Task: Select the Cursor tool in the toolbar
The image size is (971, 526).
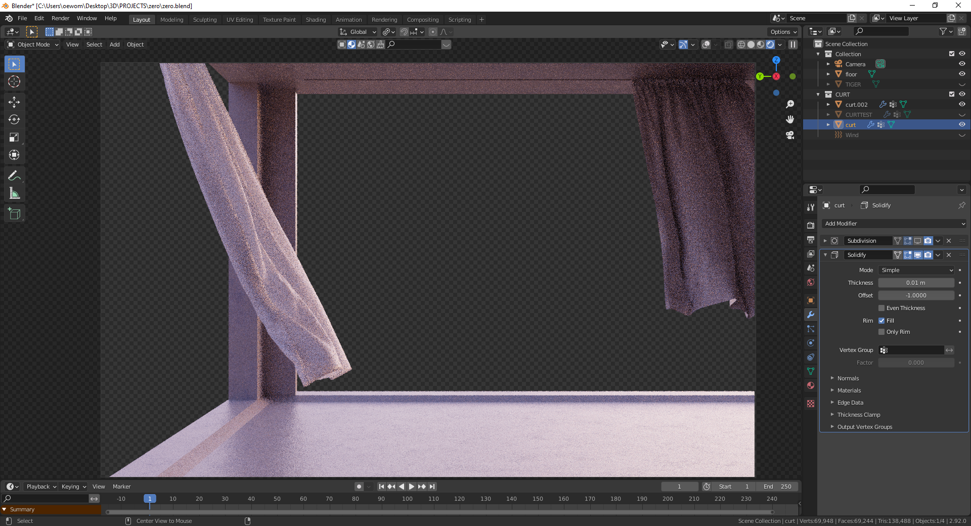Action: click(14, 81)
